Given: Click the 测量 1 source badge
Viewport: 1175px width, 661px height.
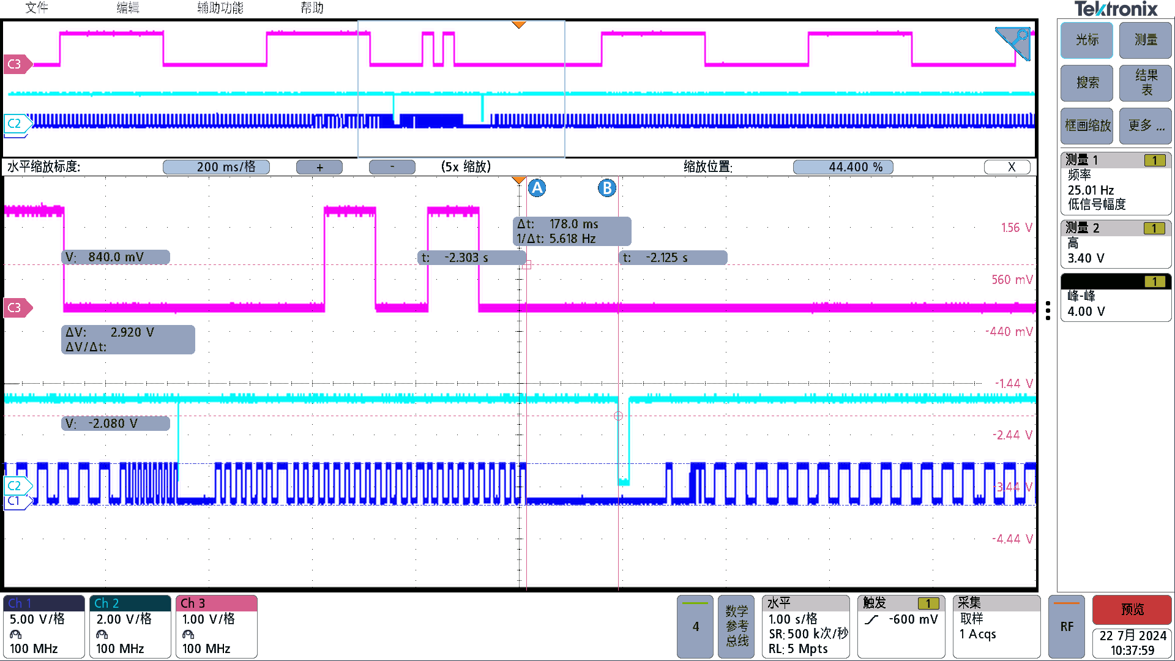Looking at the screenshot, I should [x=1155, y=160].
